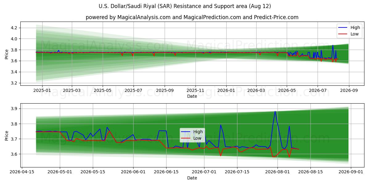
Task: Click the '2026-09' date tick label
Action: (349, 91)
